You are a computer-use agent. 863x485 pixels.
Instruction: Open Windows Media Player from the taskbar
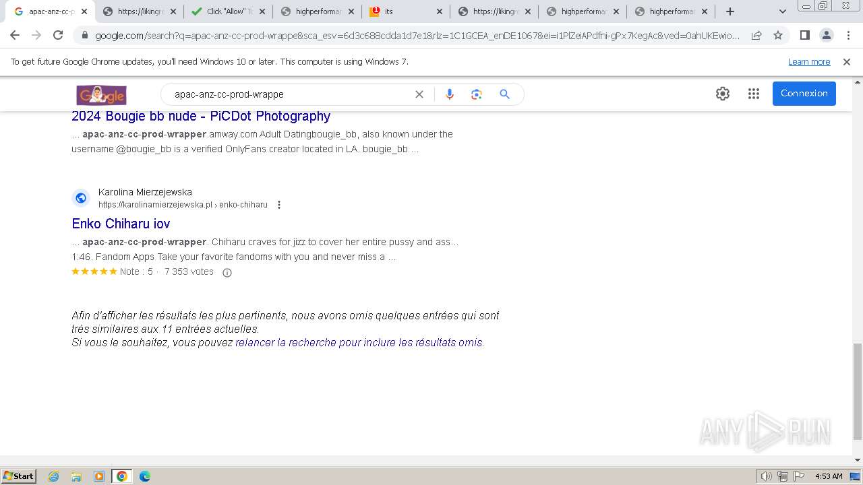99,476
